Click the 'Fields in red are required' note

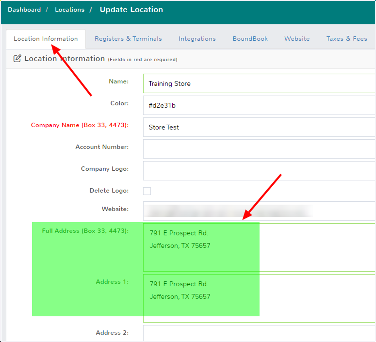(x=143, y=60)
